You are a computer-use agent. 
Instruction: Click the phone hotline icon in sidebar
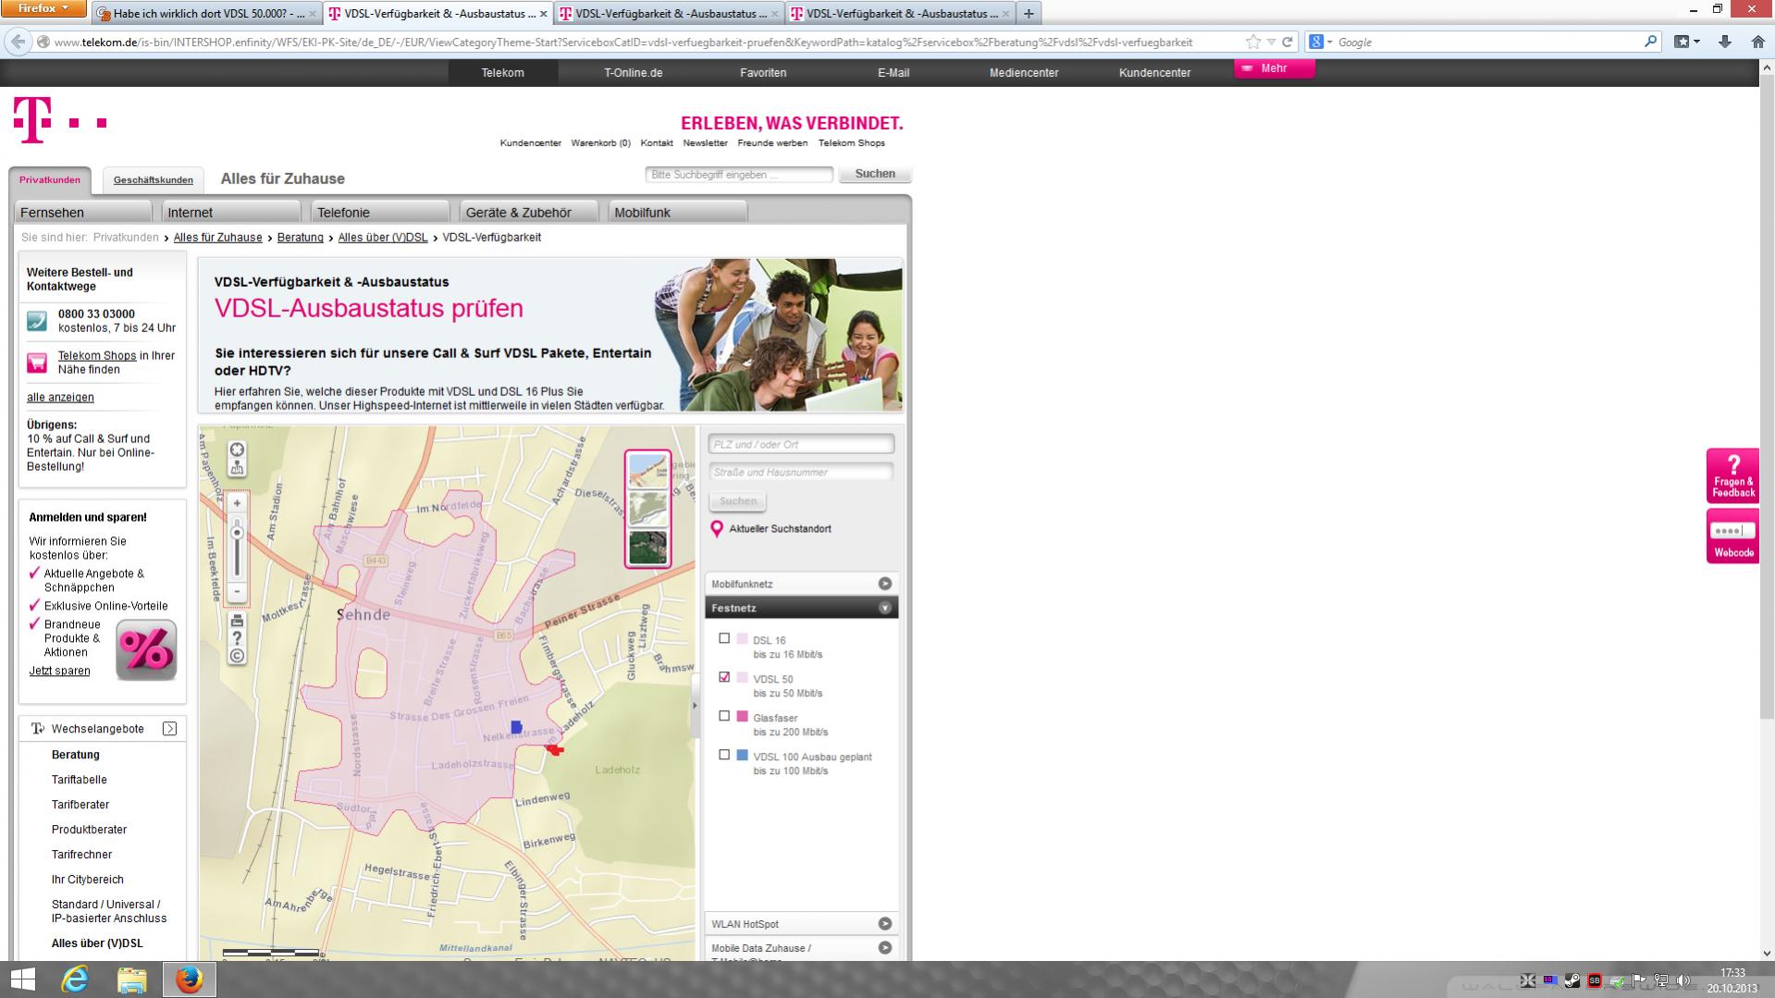[x=37, y=321]
